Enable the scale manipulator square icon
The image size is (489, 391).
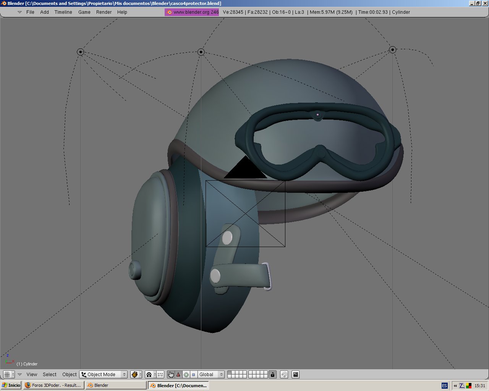coord(194,375)
